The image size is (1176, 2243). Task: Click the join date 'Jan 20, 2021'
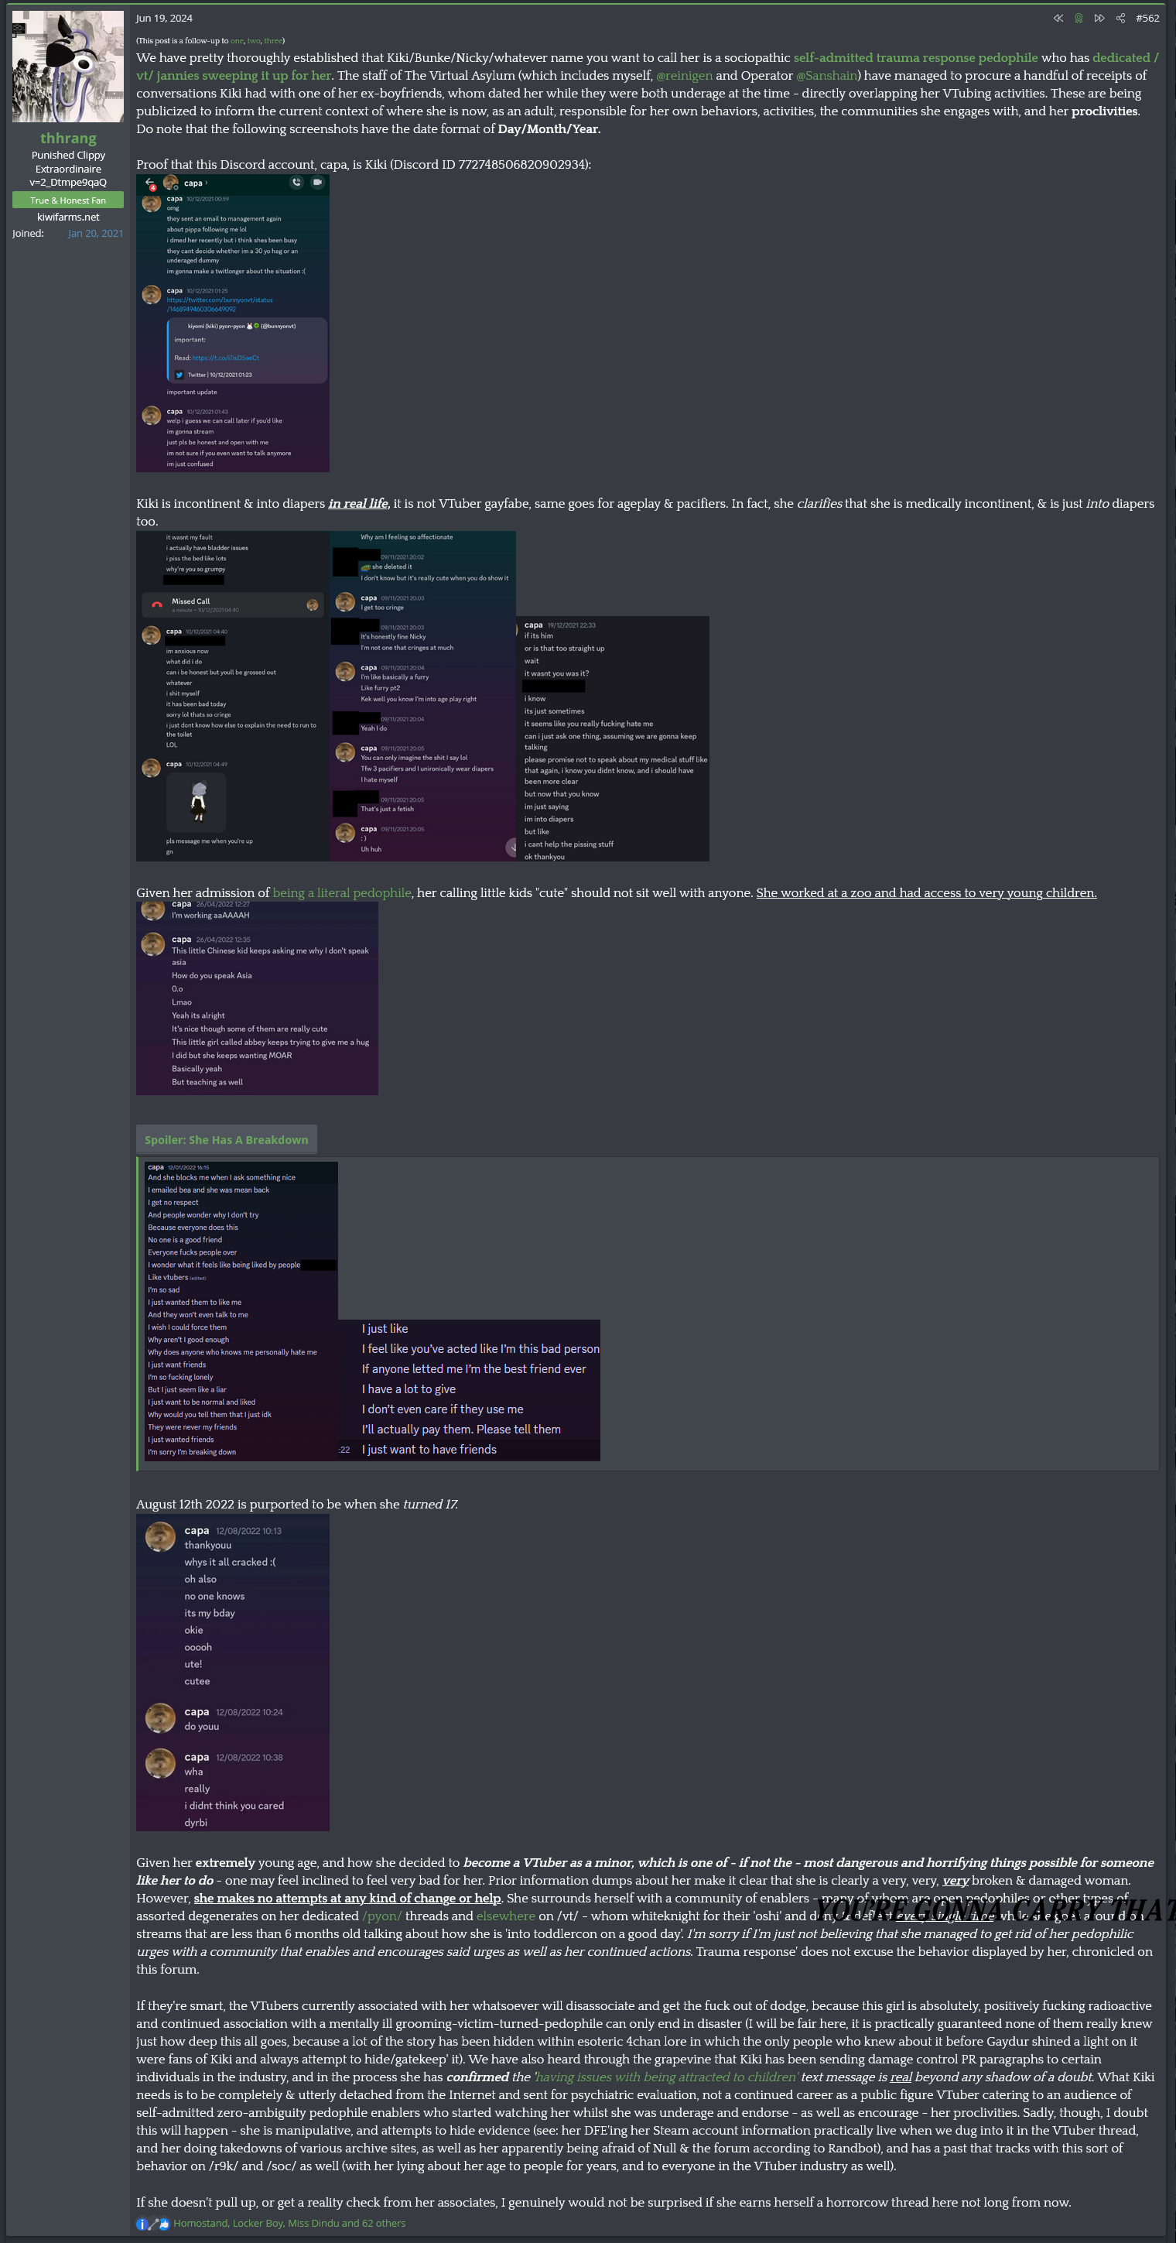[x=96, y=234]
